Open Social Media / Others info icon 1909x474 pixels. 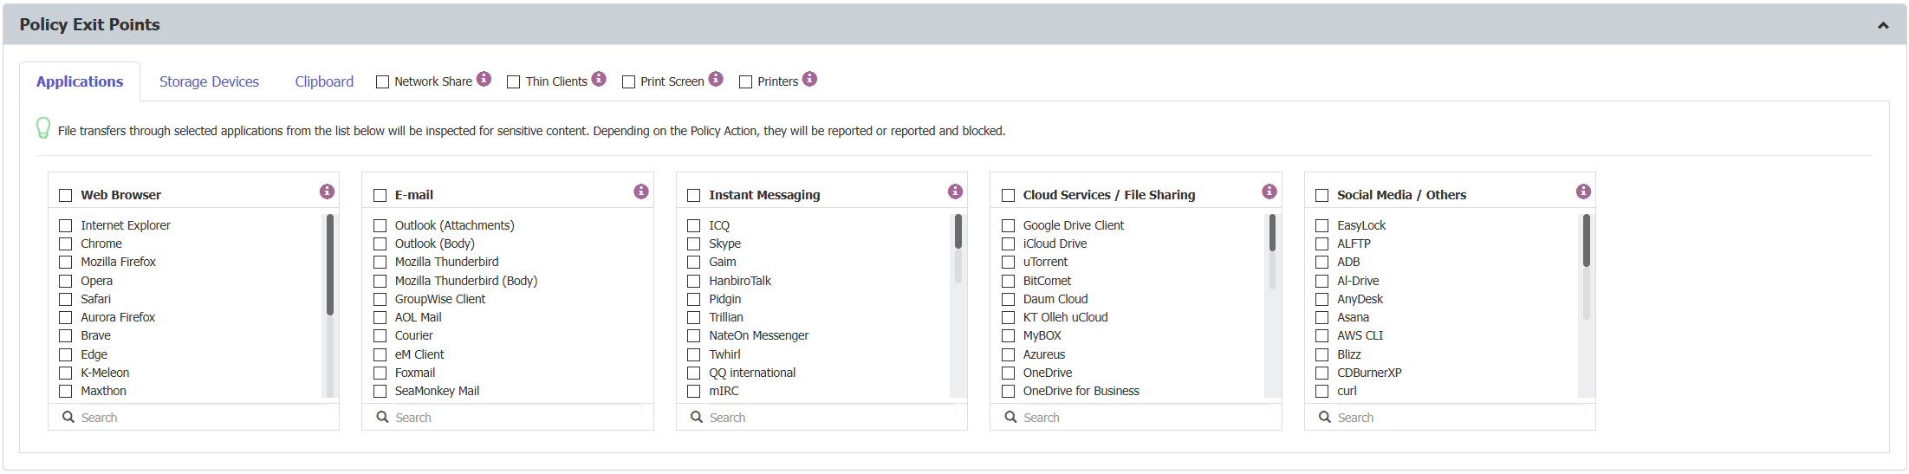[1583, 192]
